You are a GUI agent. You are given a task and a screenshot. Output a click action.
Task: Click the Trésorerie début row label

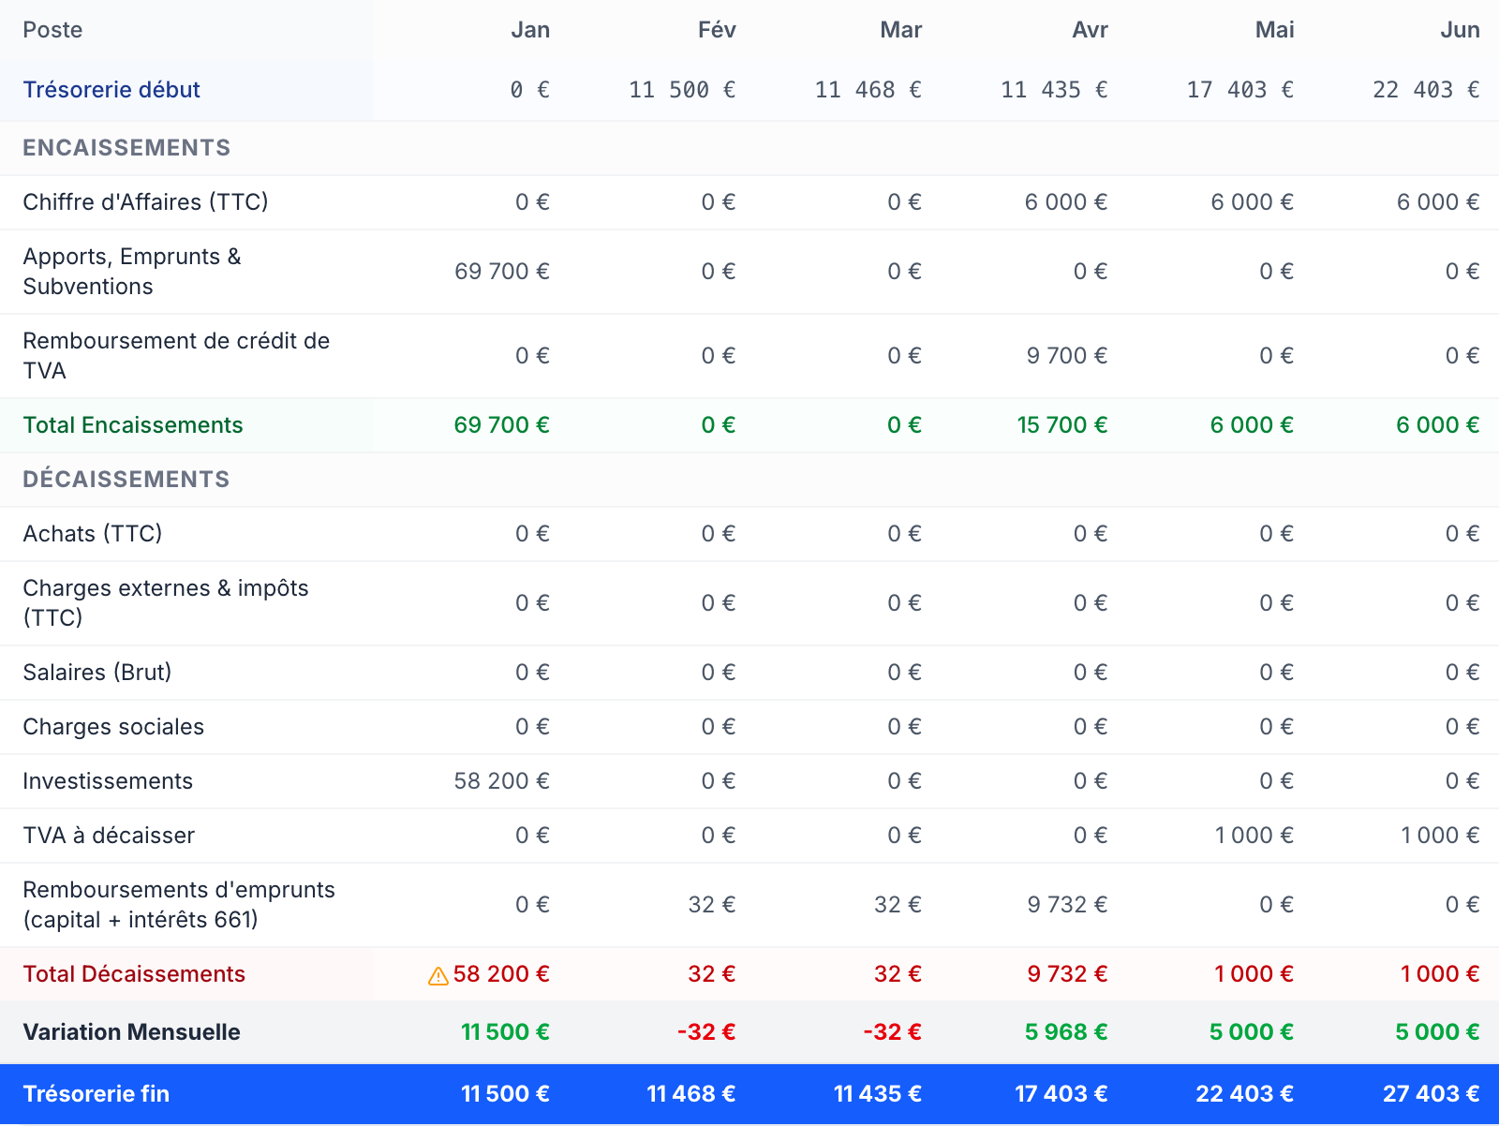(111, 90)
